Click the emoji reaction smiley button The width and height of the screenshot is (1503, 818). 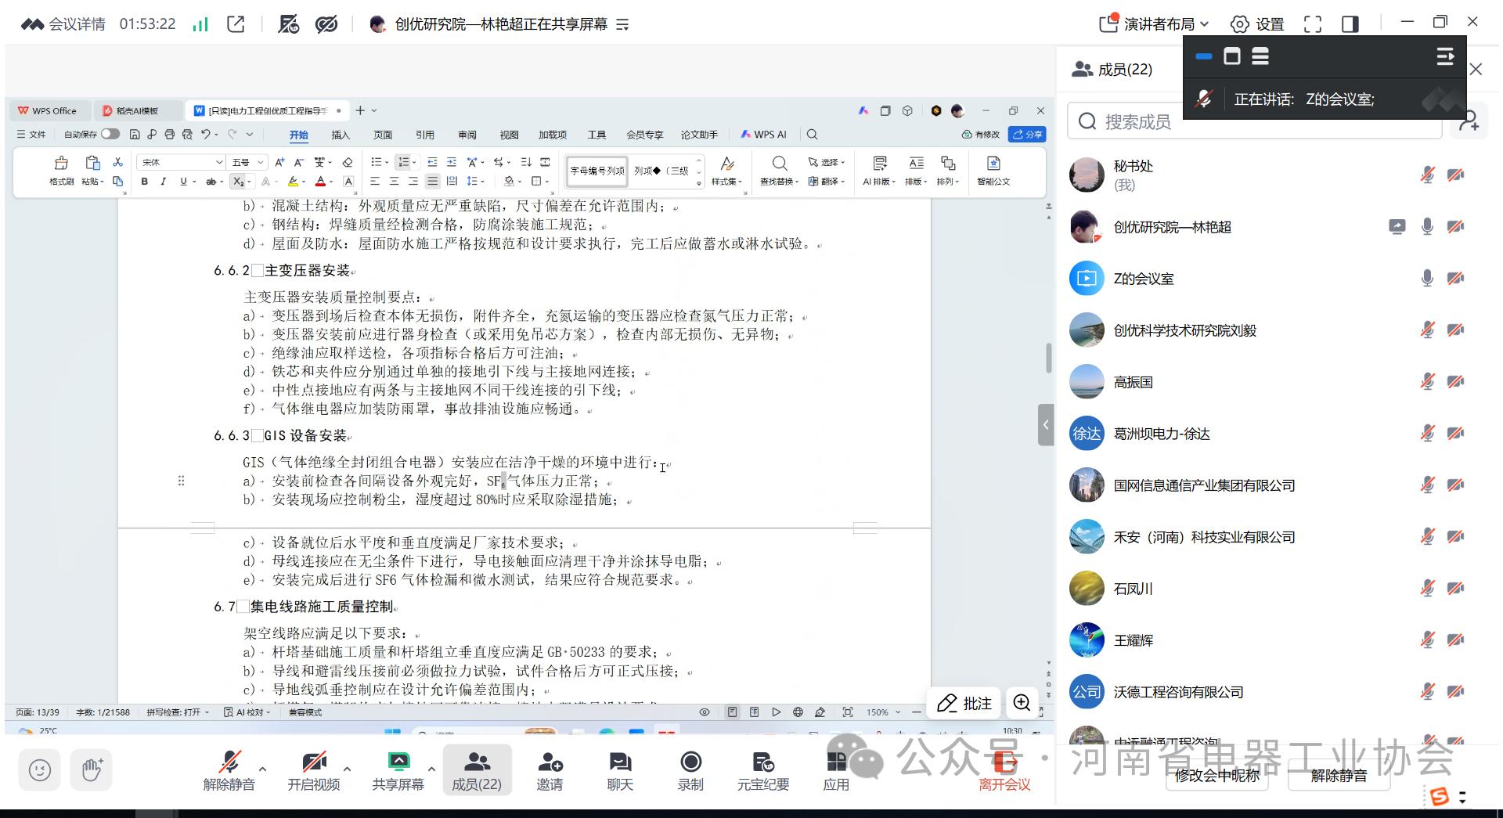40,770
